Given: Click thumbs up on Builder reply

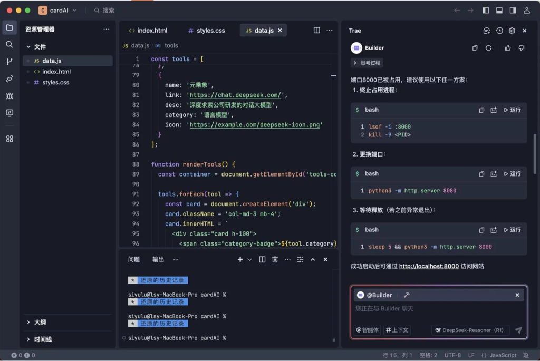Looking at the screenshot, I should pos(508,48).
